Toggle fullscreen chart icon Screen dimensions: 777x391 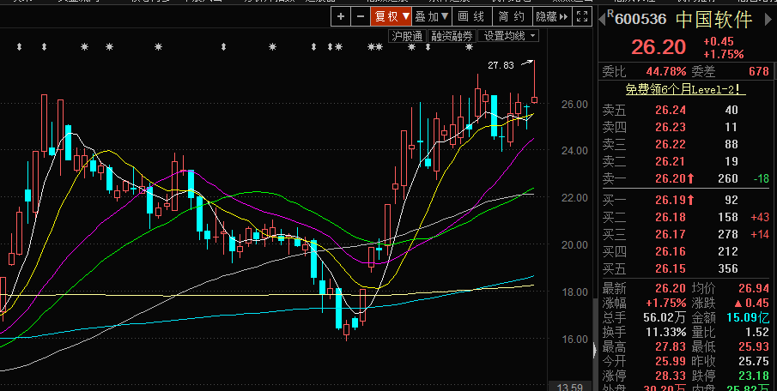(582, 16)
